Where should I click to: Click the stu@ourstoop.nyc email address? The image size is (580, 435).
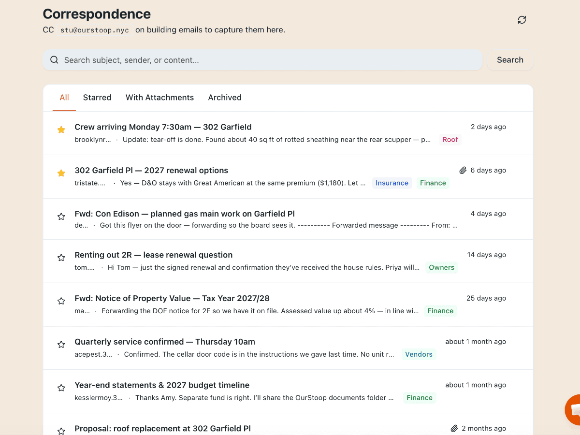click(95, 30)
